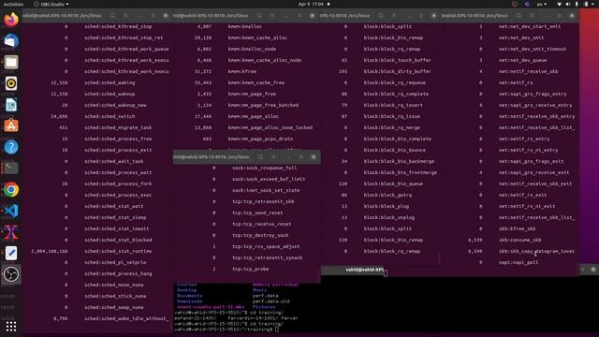
Task: Select 'block:block_dirty_buffer' entry
Action: [397, 71]
